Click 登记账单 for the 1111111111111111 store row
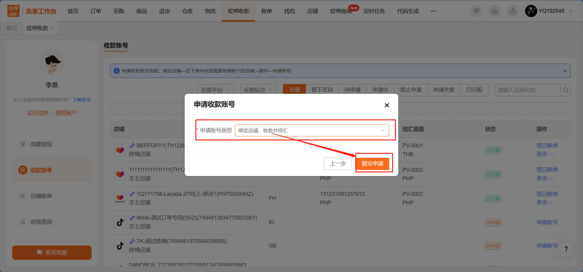 click(547, 170)
